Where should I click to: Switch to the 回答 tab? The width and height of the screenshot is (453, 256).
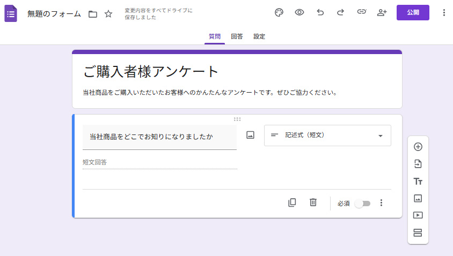pyautogui.click(x=237, y=36)
